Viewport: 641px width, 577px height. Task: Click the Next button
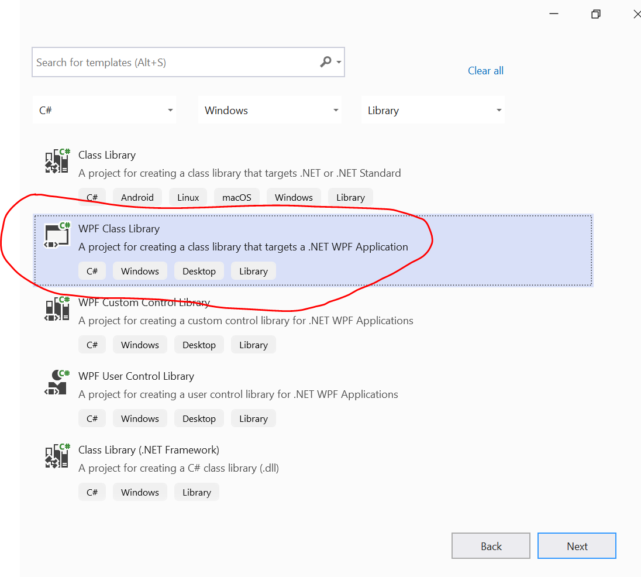coord(577,545)
